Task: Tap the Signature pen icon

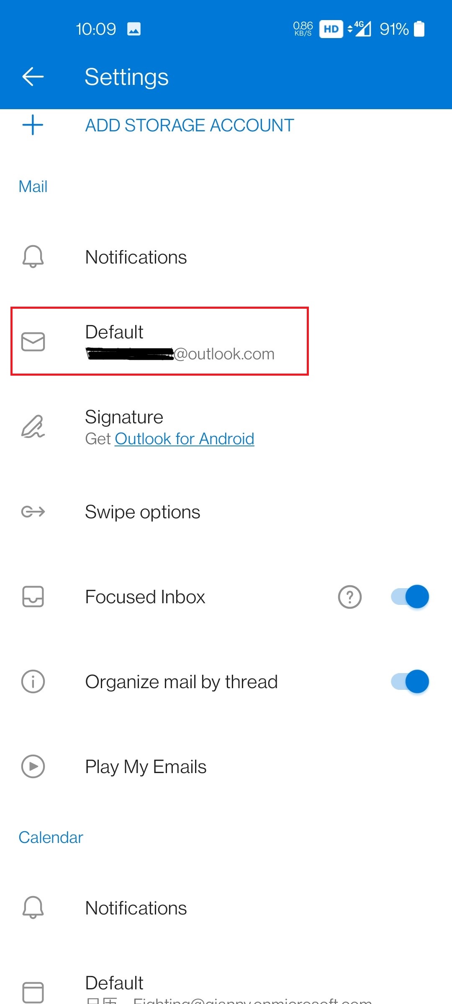Action: click(x=33, y=427)
